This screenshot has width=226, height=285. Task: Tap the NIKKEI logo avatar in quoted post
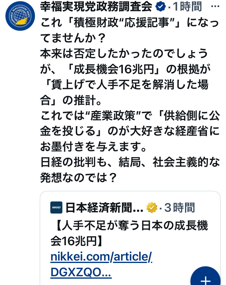coord(56,207)
